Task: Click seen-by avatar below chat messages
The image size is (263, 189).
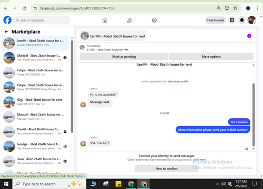Action: point(247,149)
